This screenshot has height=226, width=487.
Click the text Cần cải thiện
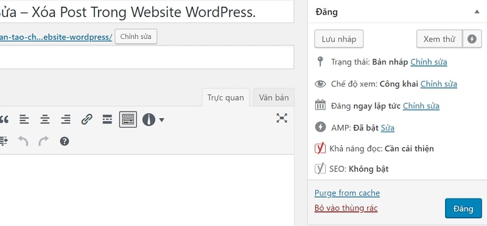tap(409, 148)
